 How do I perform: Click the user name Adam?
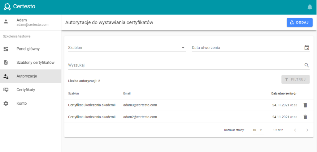coord(22,20)
